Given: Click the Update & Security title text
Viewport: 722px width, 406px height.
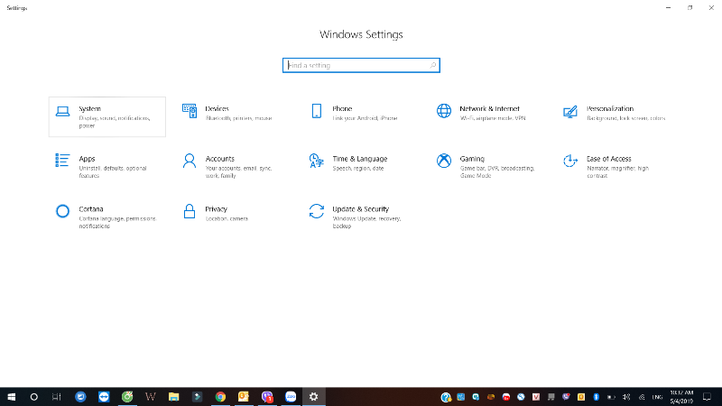Looking at the screenshot, I should point(360,209).
